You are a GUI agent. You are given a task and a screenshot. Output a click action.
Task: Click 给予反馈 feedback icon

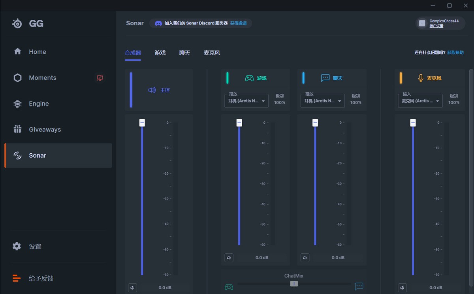(x=17, y=279)
